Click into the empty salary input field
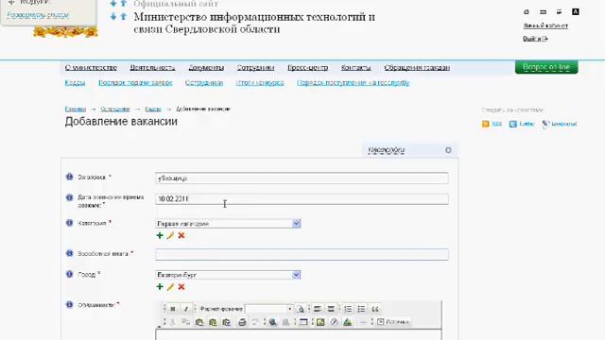Viewport: 605px width, 340px height. point(302,254)
